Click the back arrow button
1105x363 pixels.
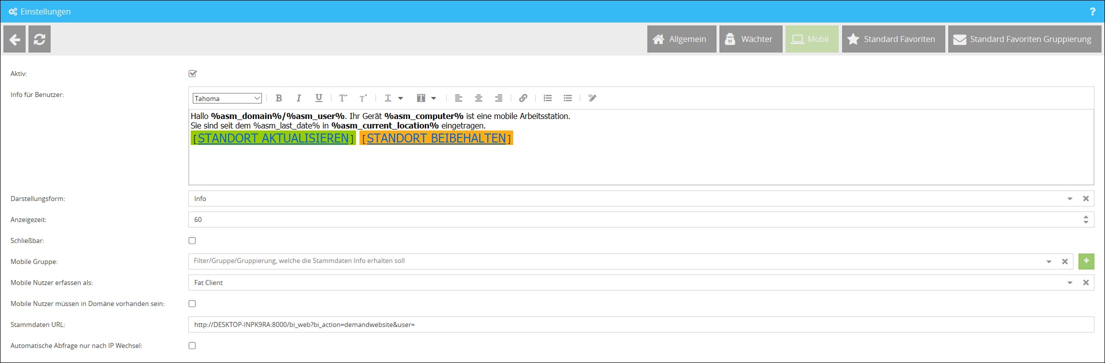click(15, 39)
